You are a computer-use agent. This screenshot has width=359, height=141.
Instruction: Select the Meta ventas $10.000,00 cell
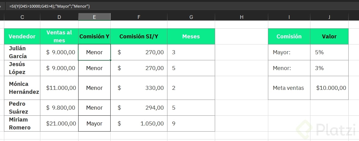tap(329, 88)
